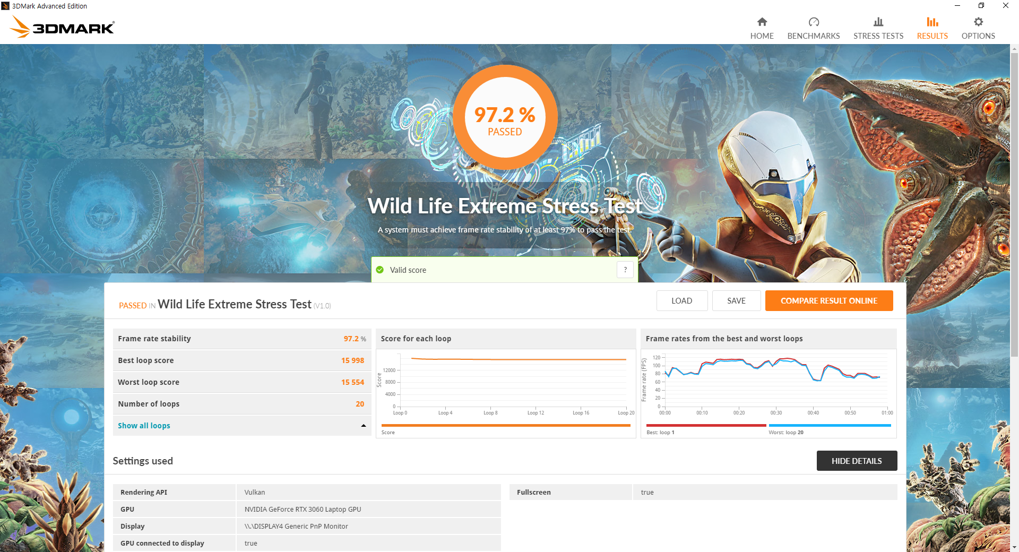Click NVIDIA GeForce RTX 3060 Laptop GPU text
Viewport: 1019px width, 552px height.
(303, 510)
